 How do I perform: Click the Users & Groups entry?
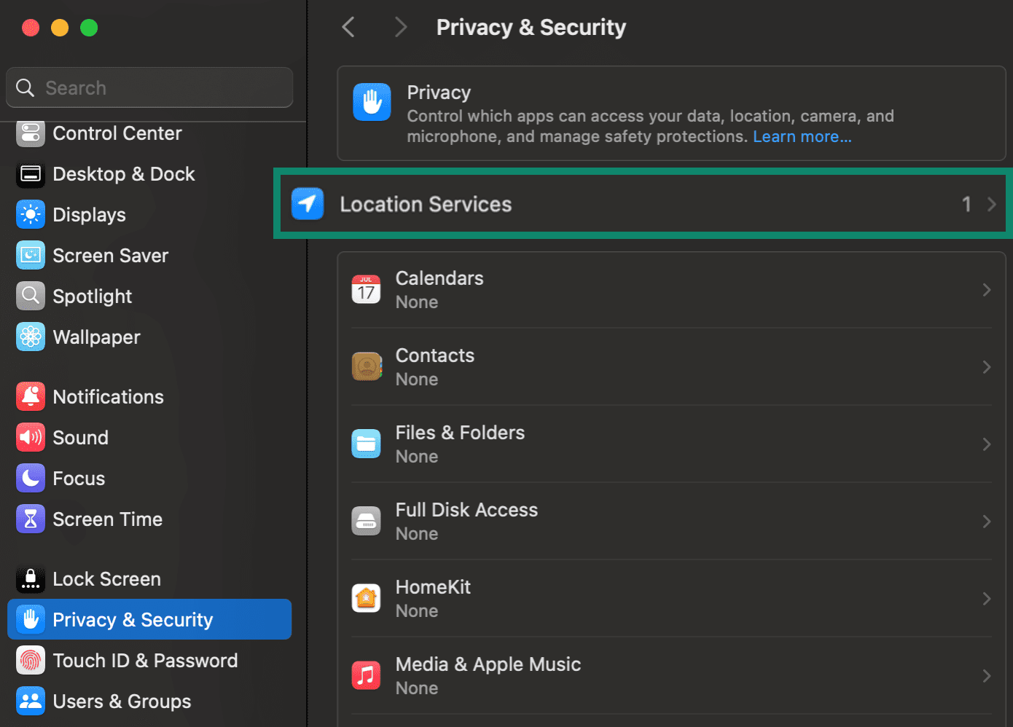point(121,701)
